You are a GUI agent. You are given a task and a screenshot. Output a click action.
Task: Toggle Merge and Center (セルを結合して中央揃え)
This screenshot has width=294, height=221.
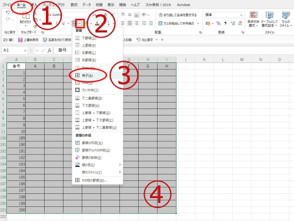coord(176,24)
